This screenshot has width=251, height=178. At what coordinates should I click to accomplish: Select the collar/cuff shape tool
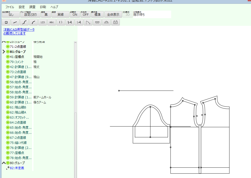tap(97, 22)
